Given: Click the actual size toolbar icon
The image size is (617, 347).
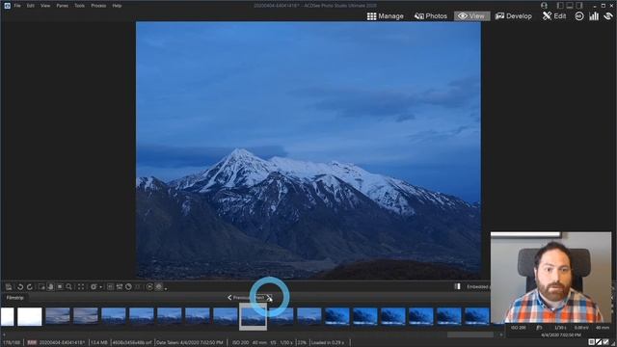Looking at the screenshot, I should coord(110,287).
